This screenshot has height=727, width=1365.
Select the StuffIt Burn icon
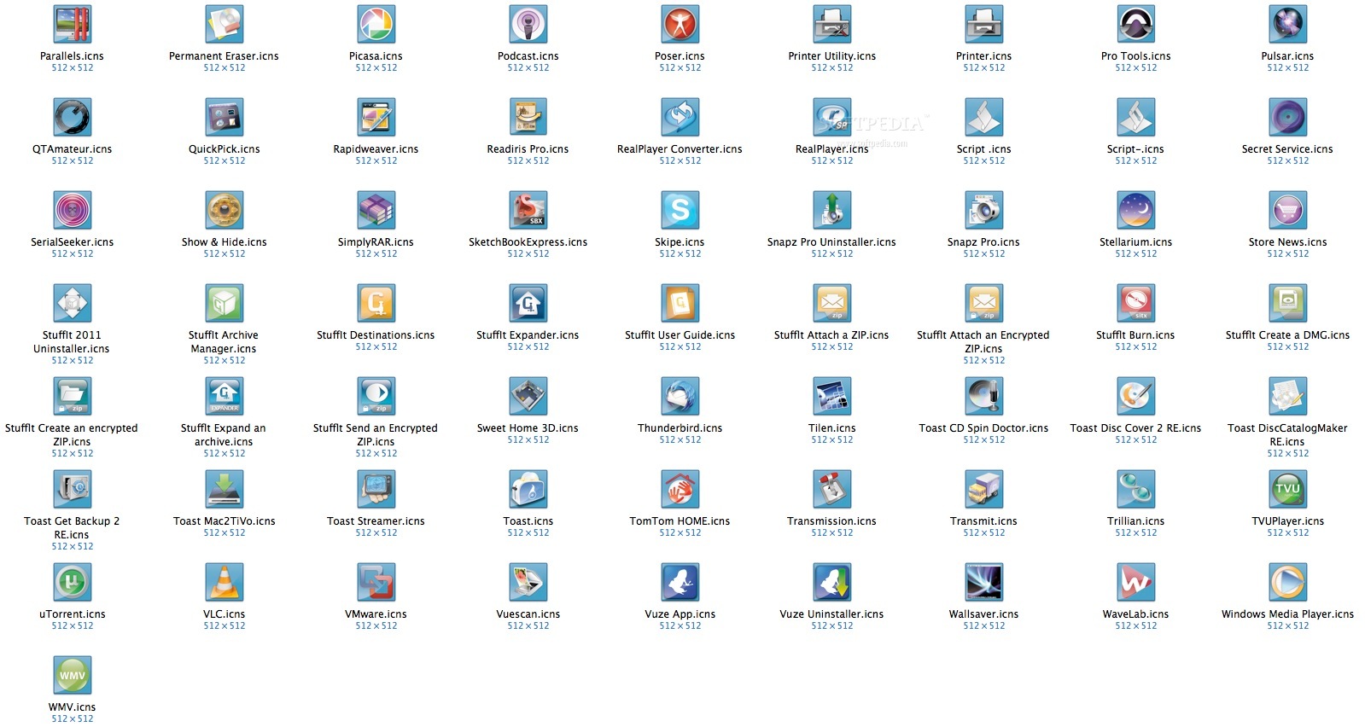tap(1136, 304)
